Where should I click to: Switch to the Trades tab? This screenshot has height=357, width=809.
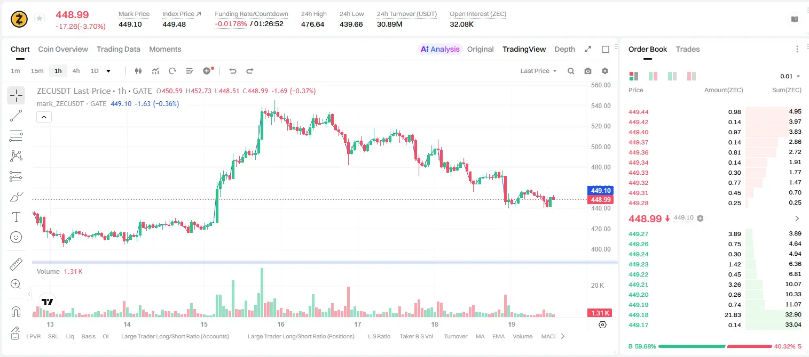pyautogui.click(x=687, y=49)
